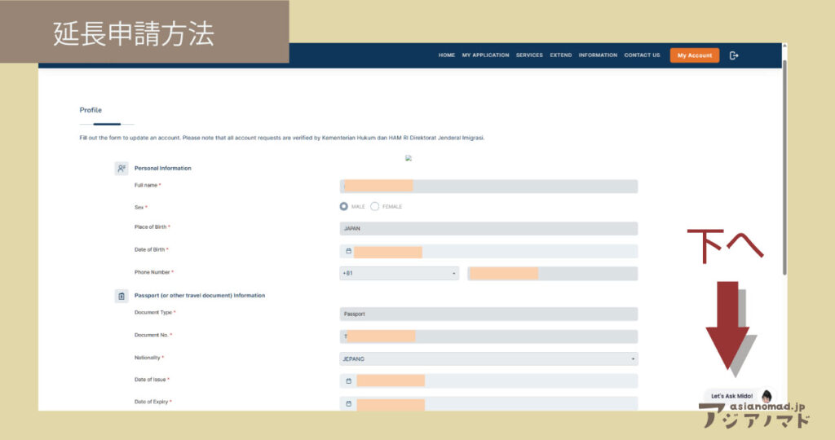
Task: Click the Passport Information clipboard icon
Action: click(121, 296)
